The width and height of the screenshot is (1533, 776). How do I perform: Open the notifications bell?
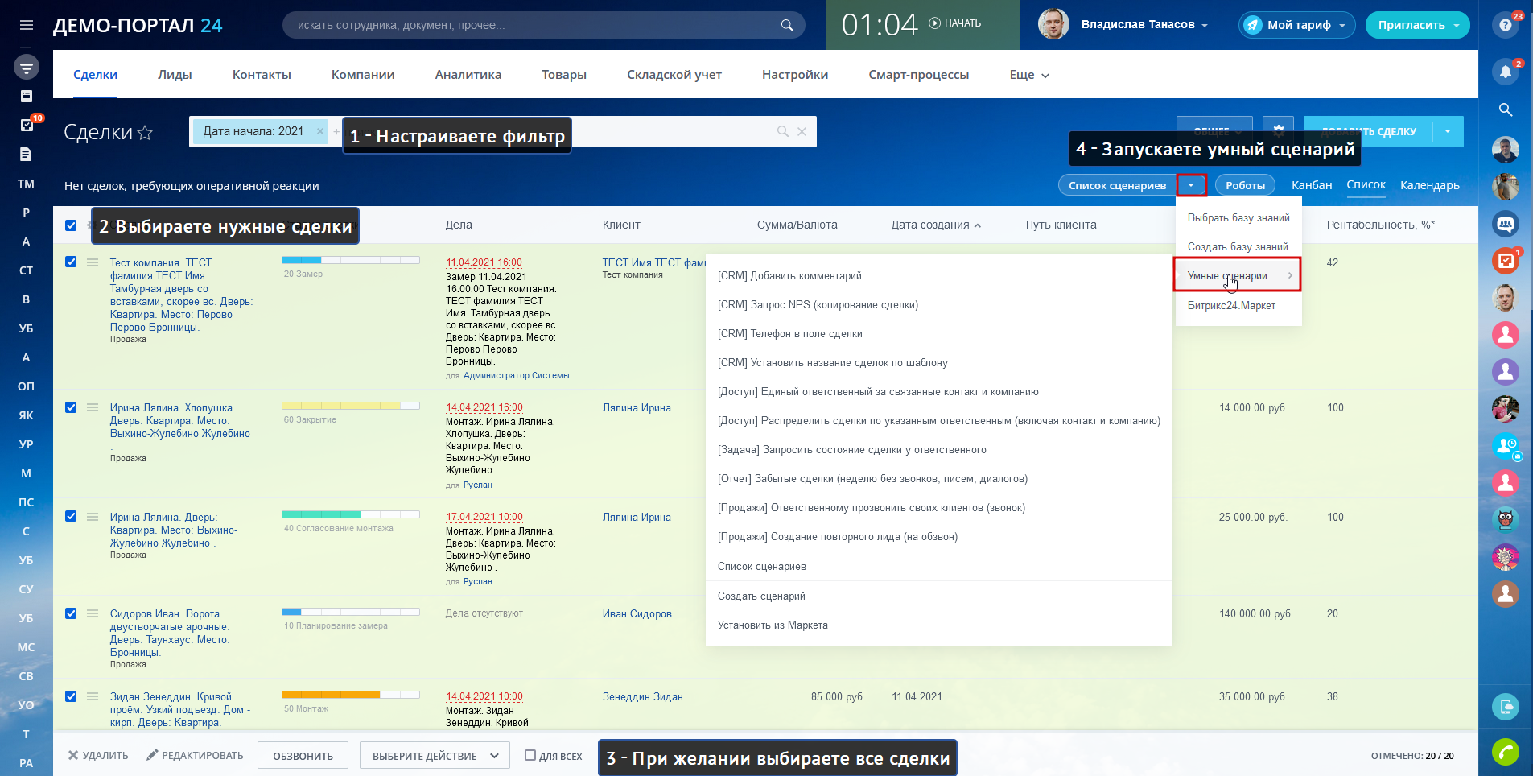coord(1506,72)
